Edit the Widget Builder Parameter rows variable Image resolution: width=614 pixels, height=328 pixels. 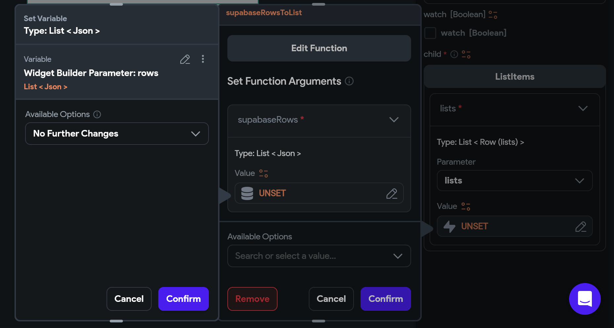(185, 59)
